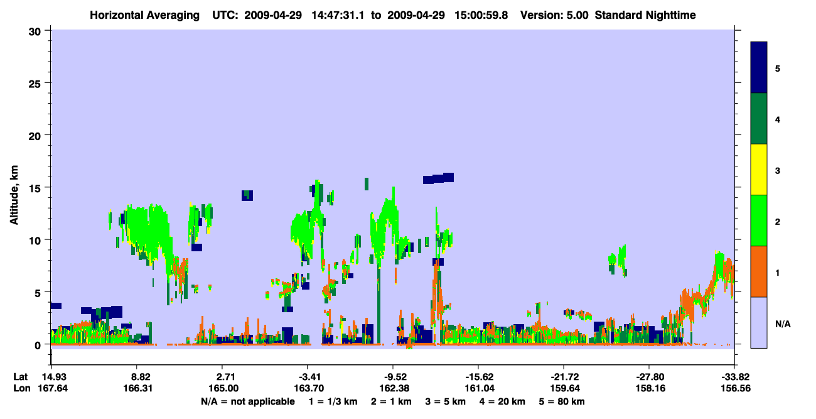Click legend text '5 = 80 km'
This screenshot has width=816, height=419.
(563, 401)
